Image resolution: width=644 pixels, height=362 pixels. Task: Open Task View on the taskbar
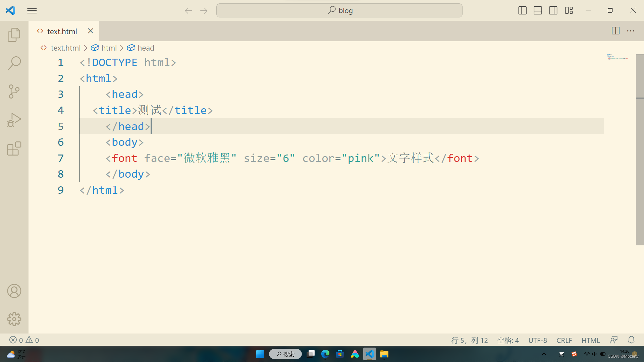pyautogui.click(x=311, y=354)
